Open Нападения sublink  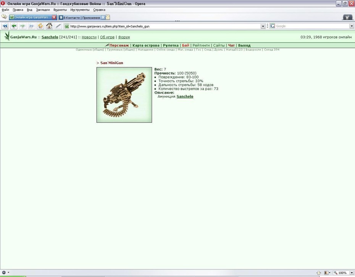coord(145,49)
